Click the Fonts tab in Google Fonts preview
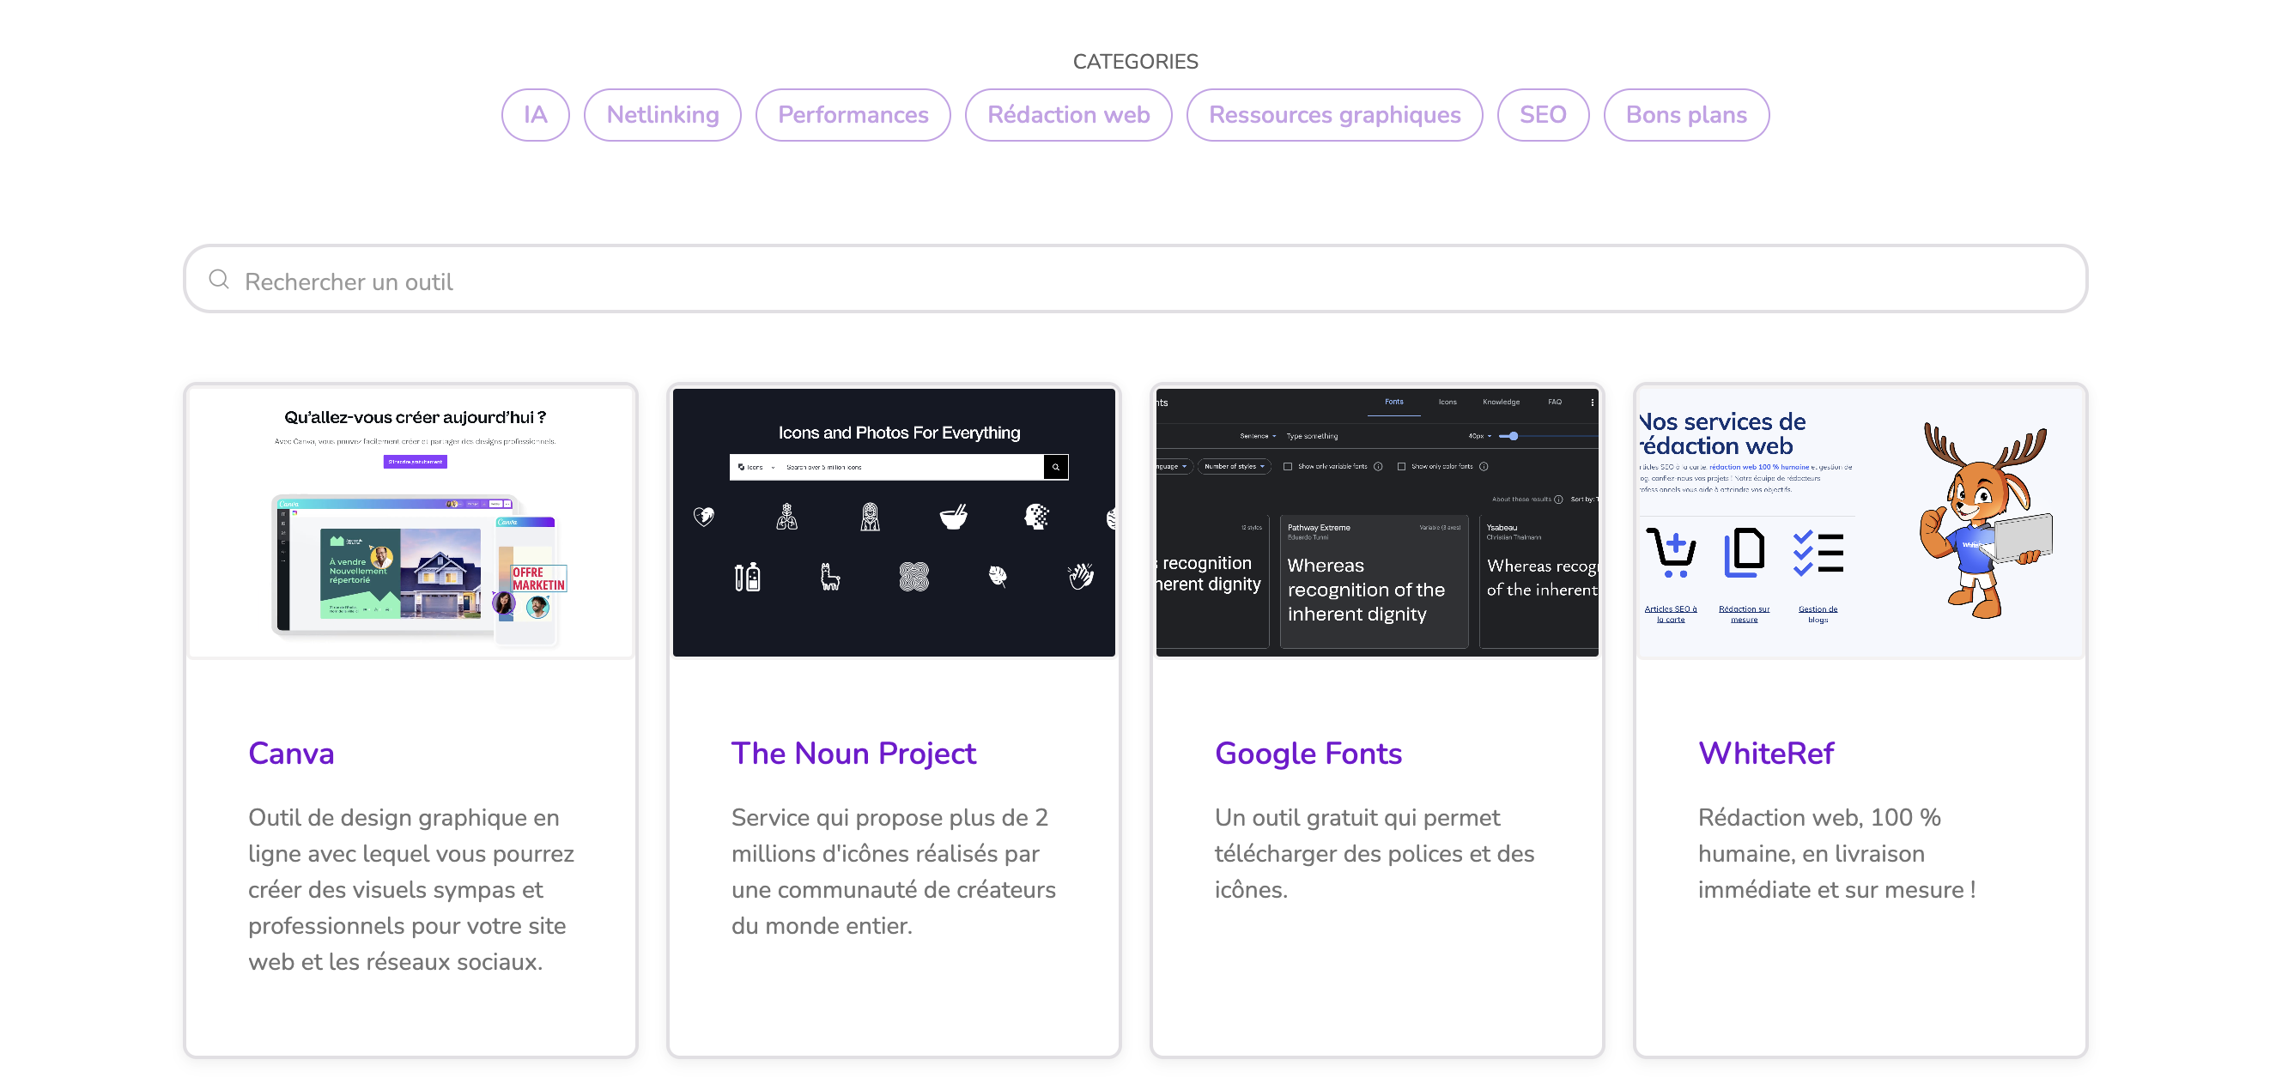The width and height of the screenshot is (2282, 1090). click(x=1393, y=402)
